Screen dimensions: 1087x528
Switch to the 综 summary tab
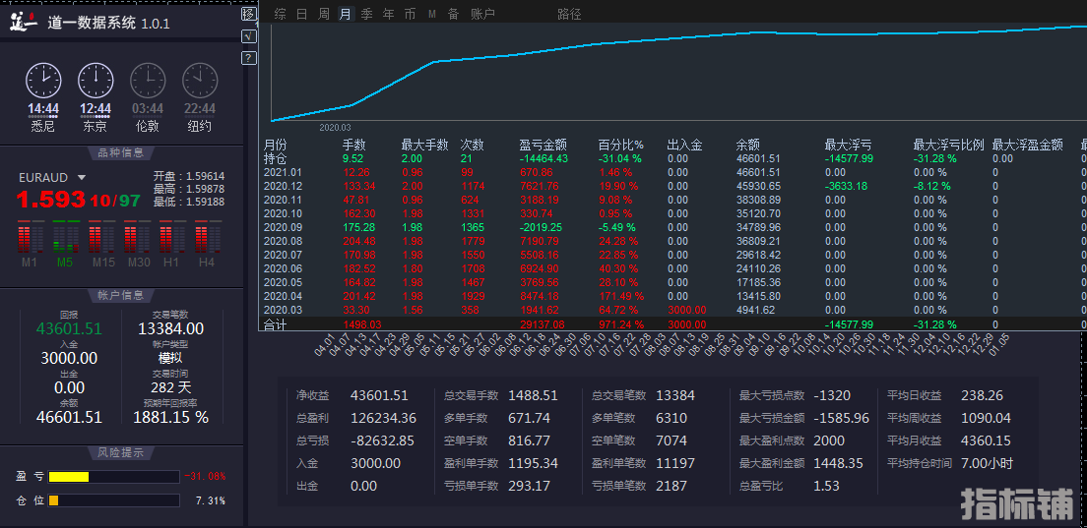[x=280, y=14]
